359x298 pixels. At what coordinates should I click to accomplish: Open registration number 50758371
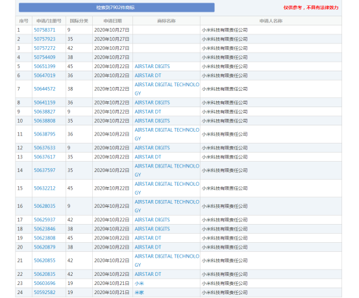tap(45, 30)
